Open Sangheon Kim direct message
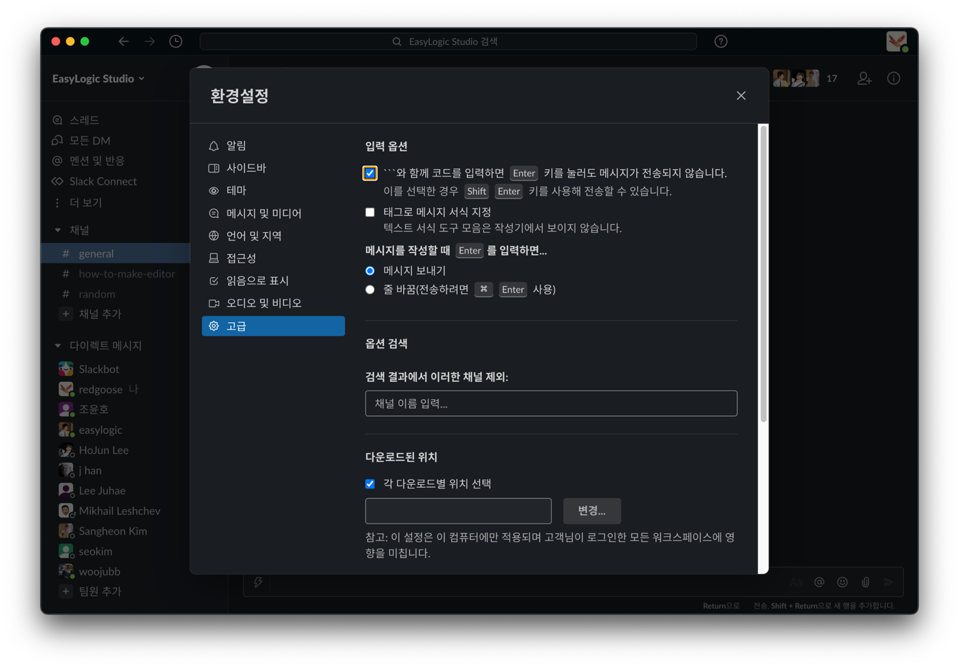959x668 pixels. pyautogui.click(x=103, y=531)
